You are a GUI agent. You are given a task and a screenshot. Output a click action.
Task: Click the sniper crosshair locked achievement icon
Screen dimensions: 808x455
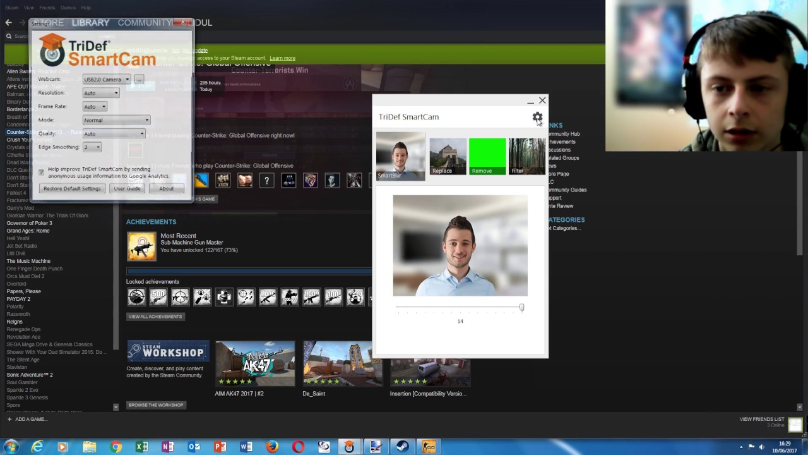click(x=180, y=296)
